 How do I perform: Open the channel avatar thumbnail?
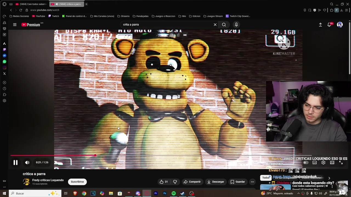[x=26, y=182]
